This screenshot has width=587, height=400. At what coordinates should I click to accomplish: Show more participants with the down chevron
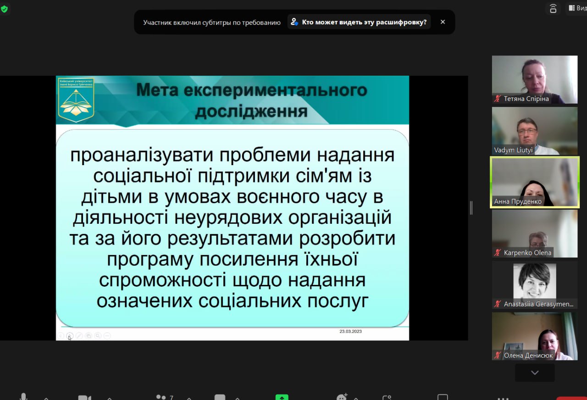click(x=535, y=372)
